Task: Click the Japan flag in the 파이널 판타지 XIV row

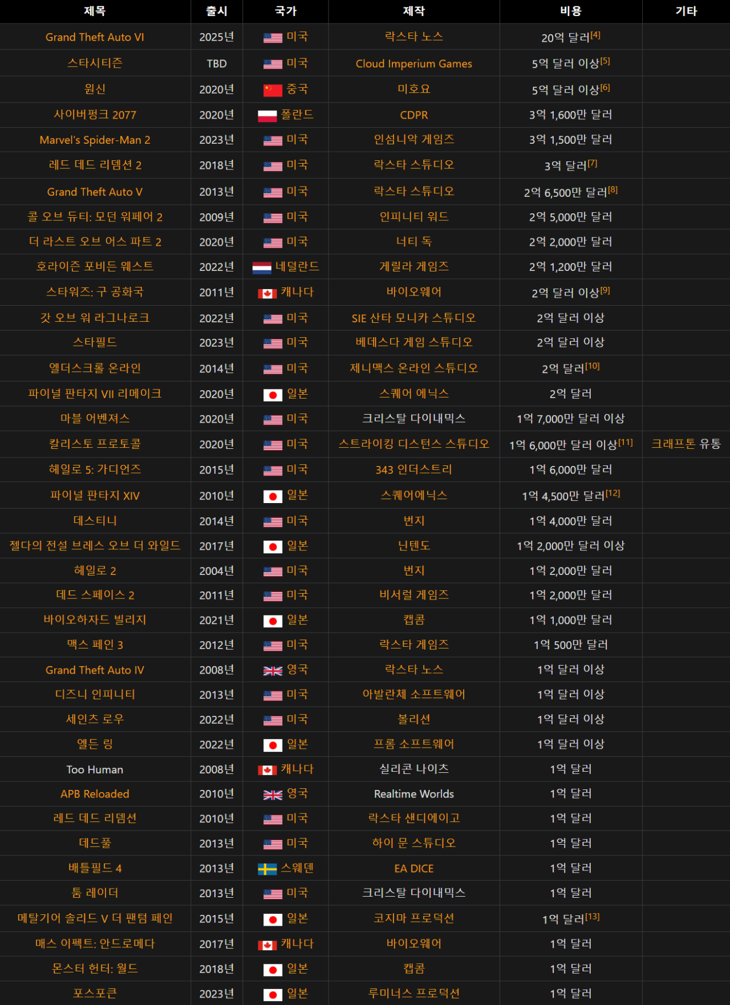Action: [x=273, y=496]
